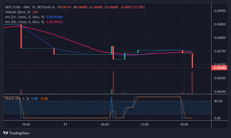Click the 0.00 stochastic axis label
The height and width of the screenshot is (138, 231).
coord(217,118)
